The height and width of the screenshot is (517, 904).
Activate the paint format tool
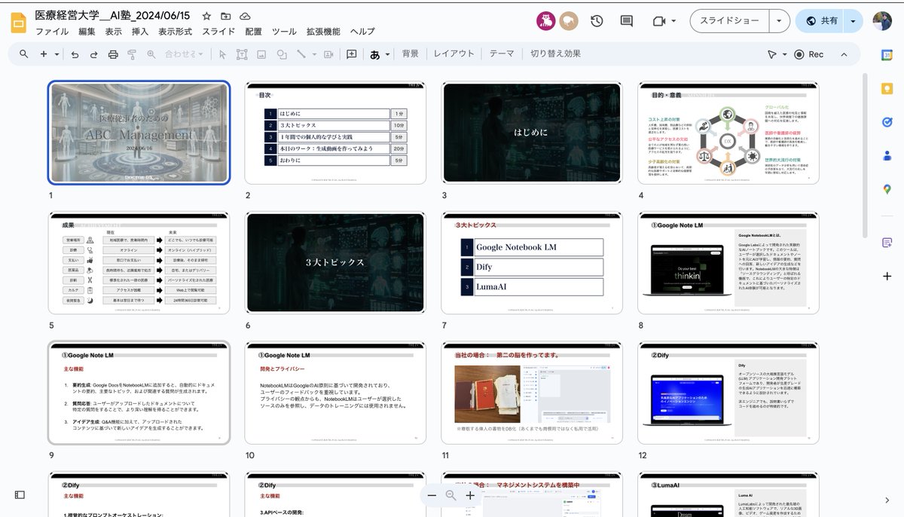tap(132, 54)
